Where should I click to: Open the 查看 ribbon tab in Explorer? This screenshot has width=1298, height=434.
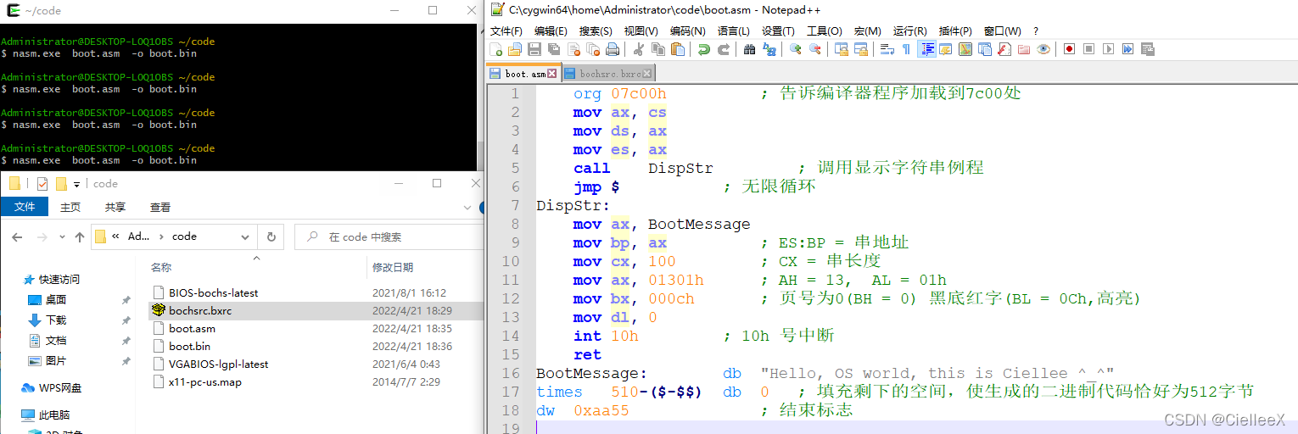click(160, 207)
